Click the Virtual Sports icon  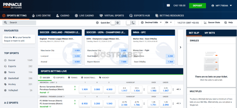[x=101, y=15]
